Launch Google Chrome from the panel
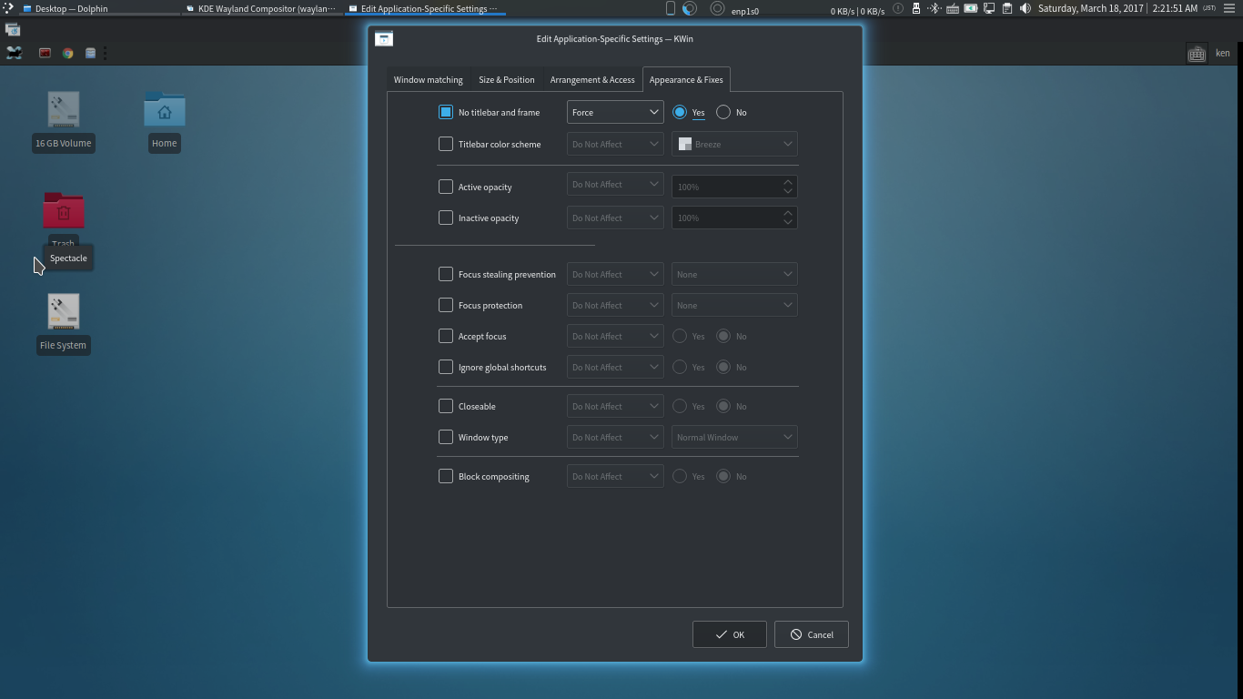 67,53
